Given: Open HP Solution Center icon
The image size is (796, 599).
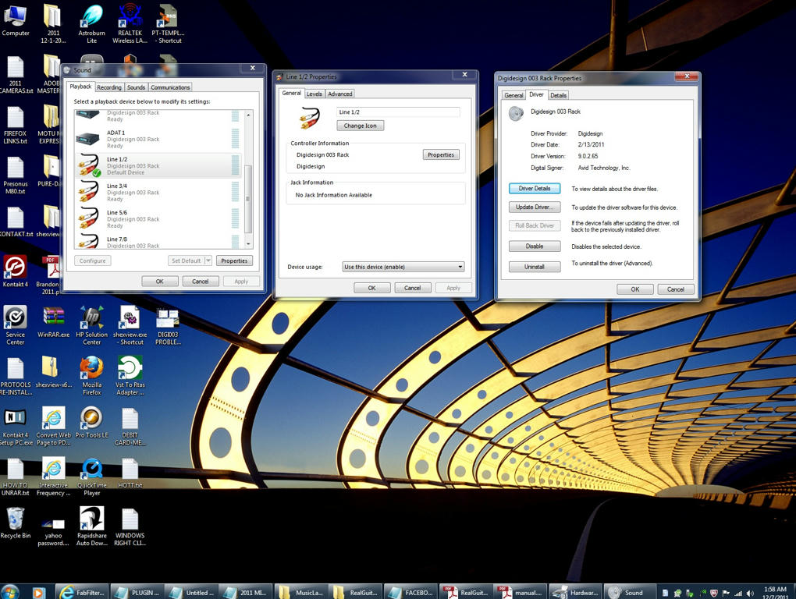Looking at the screenshot, I should 91,325.
